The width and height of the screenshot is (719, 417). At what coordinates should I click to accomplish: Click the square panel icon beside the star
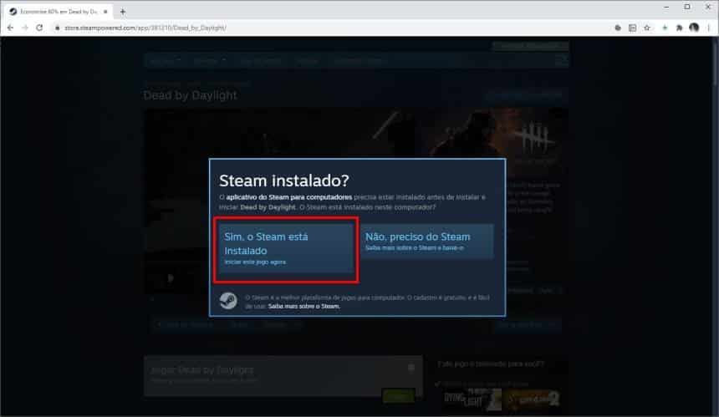[632, 28]
